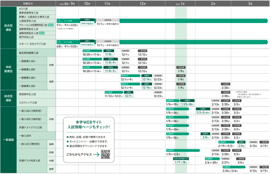Click the 大学入学共通テスト 1/17–18 box
The height and width of the screenshot is (174, 270).
point(181,161)
